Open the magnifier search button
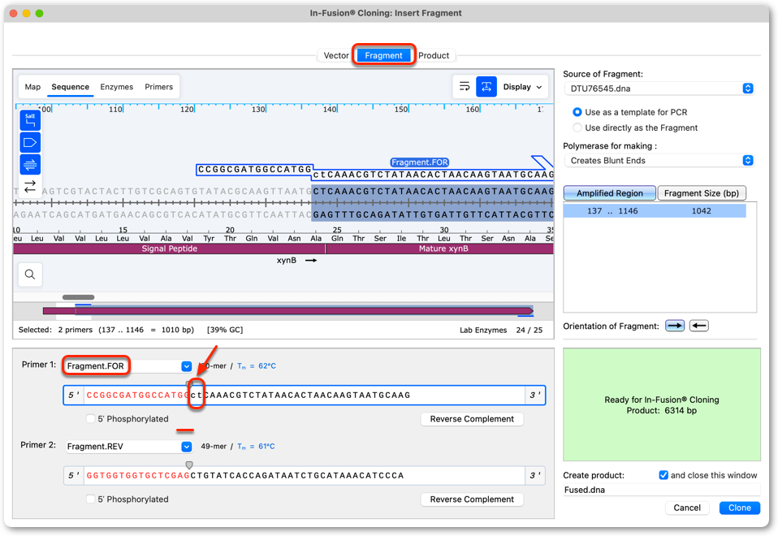Screen dimensions: 778x536 [x=30, y=274]
